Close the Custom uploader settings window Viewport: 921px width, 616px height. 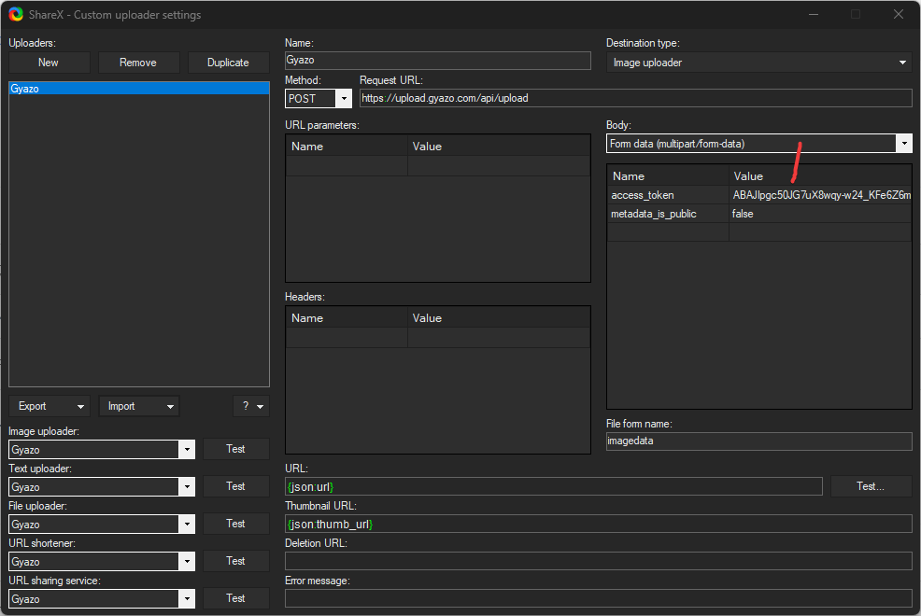click(898, 14)
